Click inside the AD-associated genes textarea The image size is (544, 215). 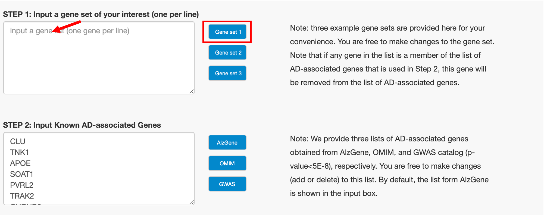(109, 168)
